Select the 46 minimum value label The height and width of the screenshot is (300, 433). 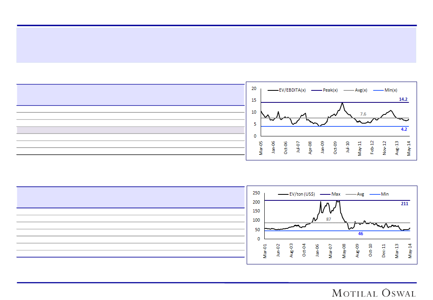(361, 234)
